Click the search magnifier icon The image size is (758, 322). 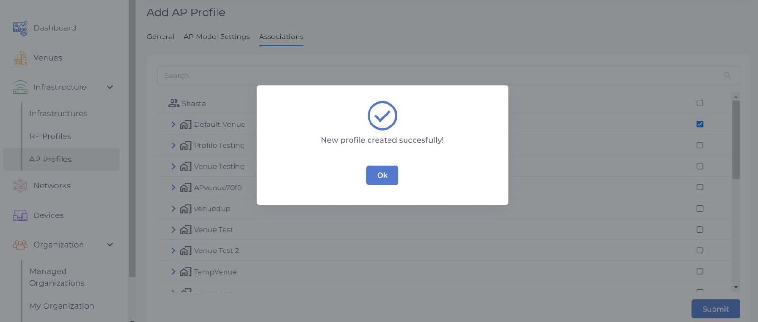(x=727, y=76)
